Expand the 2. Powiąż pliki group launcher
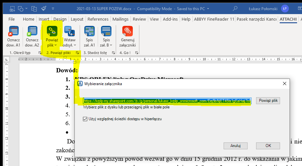The width and height of the screenshot is (302, 166). click(x=77, y=53)
